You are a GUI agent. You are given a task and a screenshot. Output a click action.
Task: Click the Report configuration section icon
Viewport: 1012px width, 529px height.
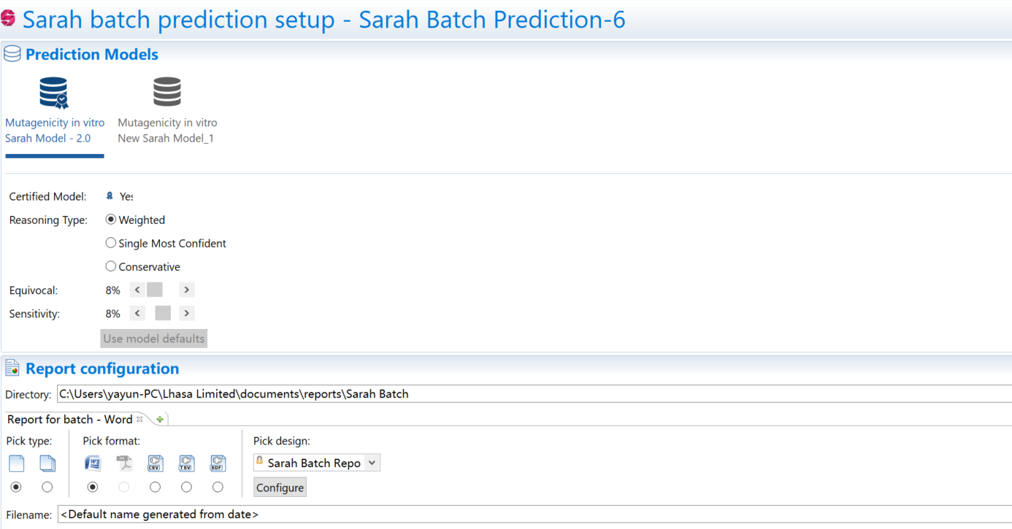[x=12, y=368]
